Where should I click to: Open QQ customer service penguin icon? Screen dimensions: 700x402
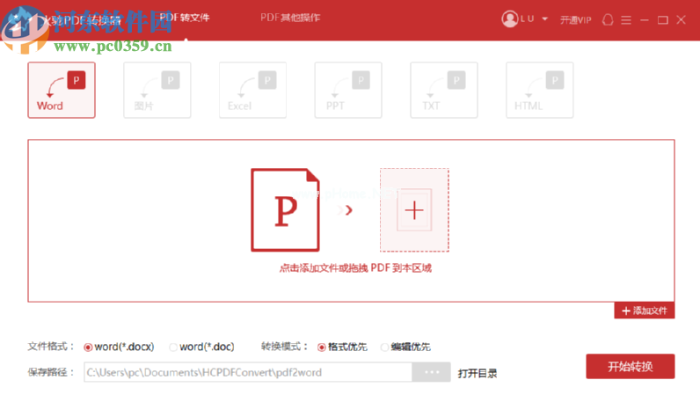pyautogui.click(x=608, y=19)
